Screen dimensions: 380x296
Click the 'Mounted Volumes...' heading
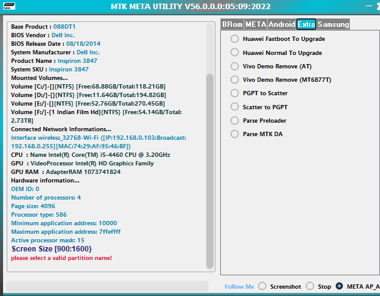tap(39, 78)
